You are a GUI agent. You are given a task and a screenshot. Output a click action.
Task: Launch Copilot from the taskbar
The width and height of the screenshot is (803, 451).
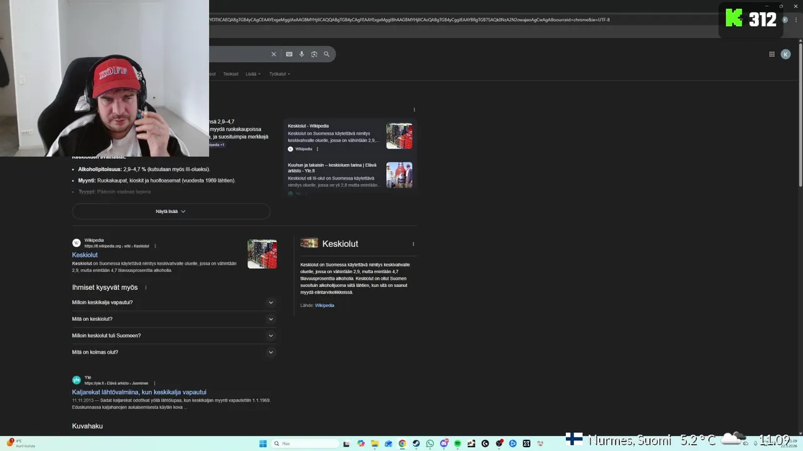coord(361,443)
